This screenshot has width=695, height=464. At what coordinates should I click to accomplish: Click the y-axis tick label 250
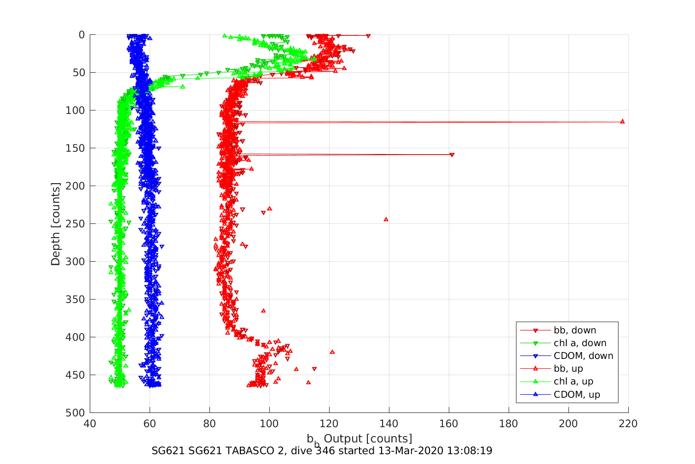pos(75,224)
